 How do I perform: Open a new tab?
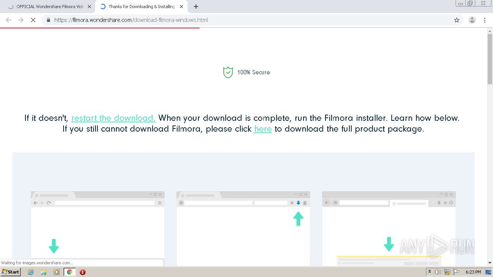pos(196,7)
